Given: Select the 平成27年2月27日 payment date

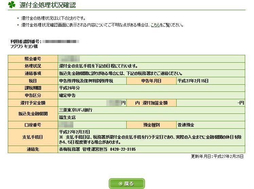Looking at the screenshot, I should (74, 132).
